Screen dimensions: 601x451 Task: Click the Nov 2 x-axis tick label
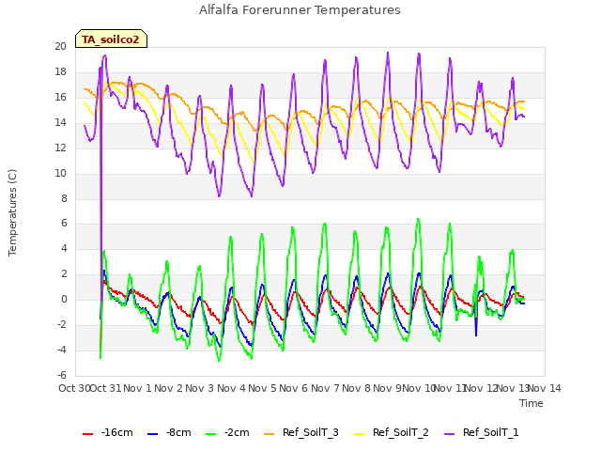(169, 388)
